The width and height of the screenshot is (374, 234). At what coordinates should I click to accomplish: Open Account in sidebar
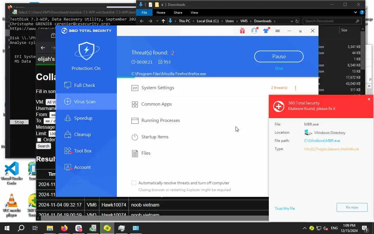pyautogui.click(x=86, y=167)
